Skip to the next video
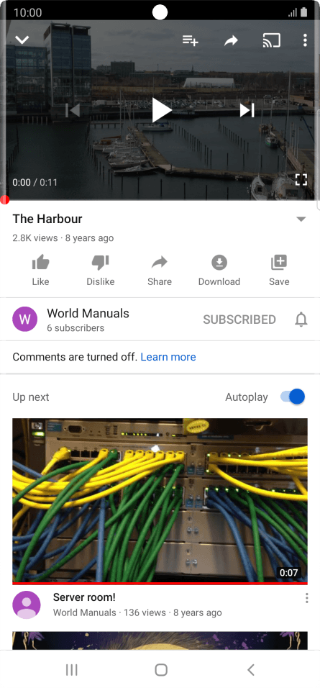Image resolution: width=320 pixels, height=688 pixels. click(247, 110)
